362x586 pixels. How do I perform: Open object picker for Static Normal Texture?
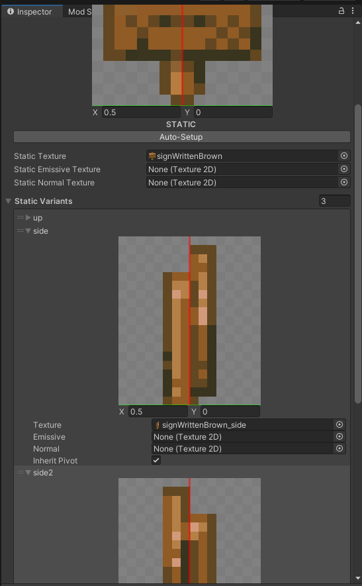coord(343,182)
